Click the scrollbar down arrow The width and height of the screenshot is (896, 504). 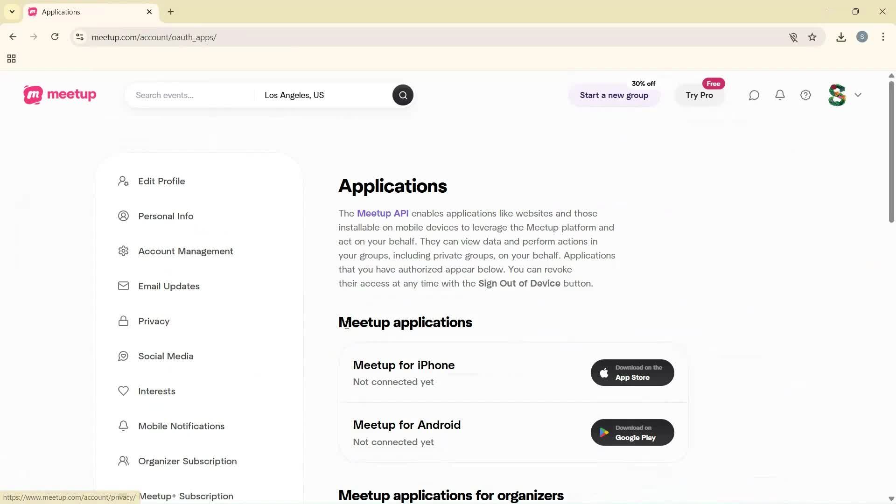pos(891,498)
